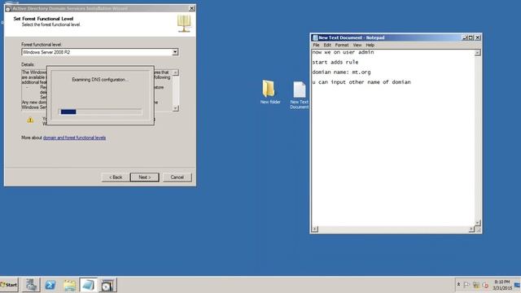Open the Format menu in Notepad

pyautogui.click(x=342, y=45)
